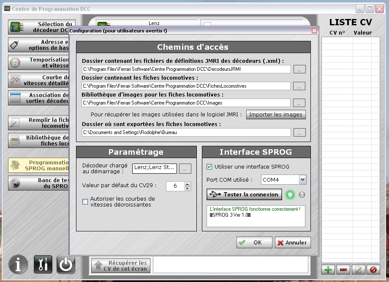Click the CV n° column header
This screenshot has width=389, height=282.
(x=337, y=33)
